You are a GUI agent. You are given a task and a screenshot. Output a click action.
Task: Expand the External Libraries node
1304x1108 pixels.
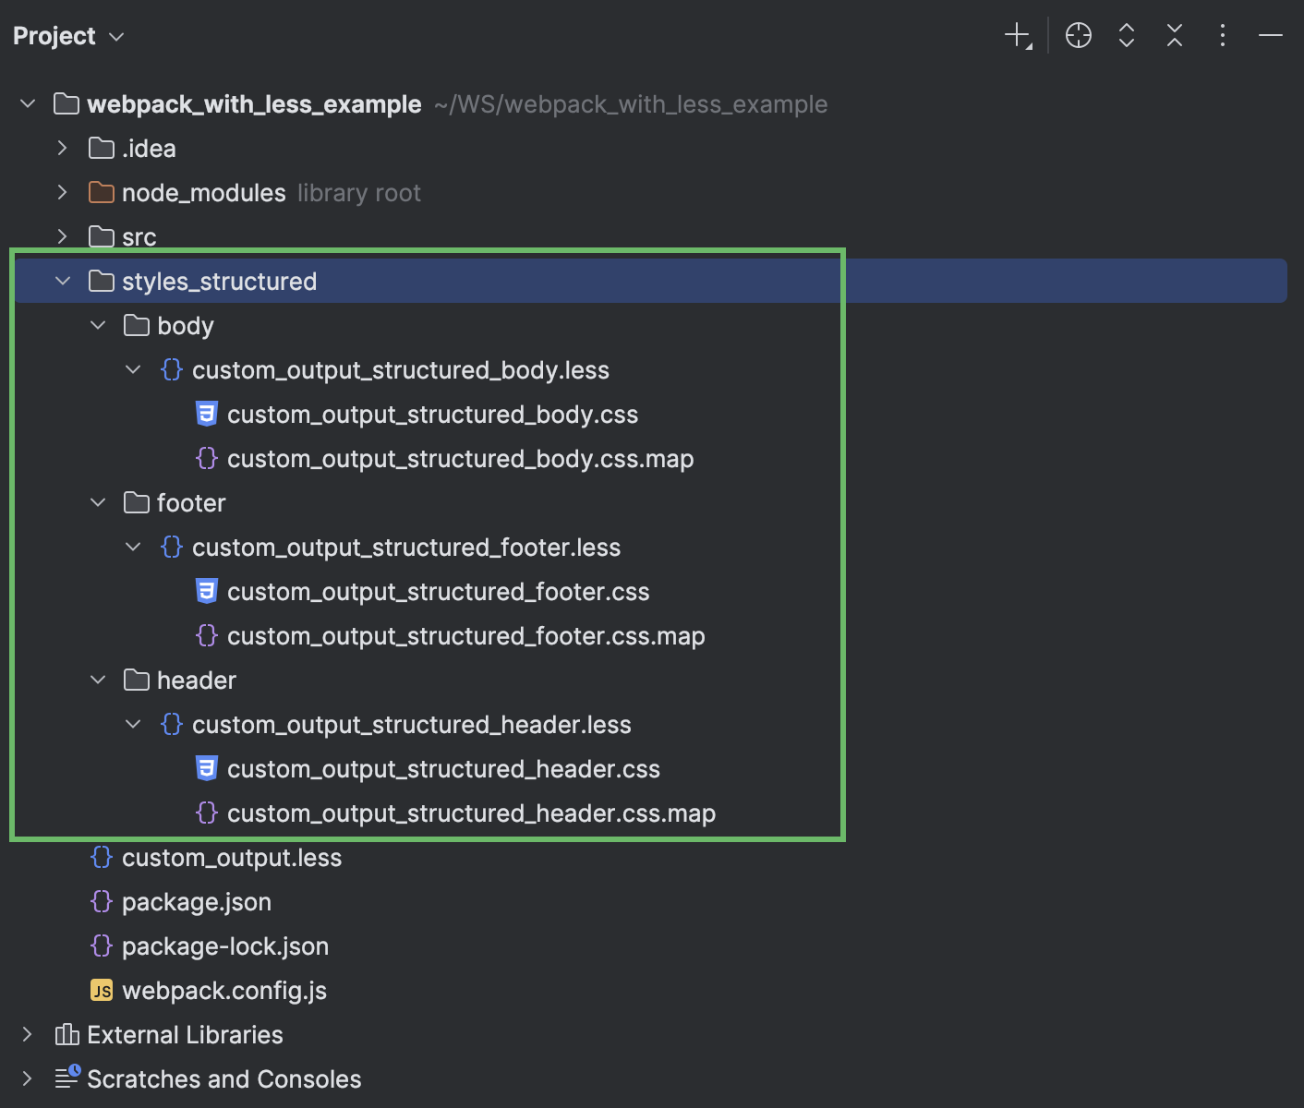coord(27,1034)
